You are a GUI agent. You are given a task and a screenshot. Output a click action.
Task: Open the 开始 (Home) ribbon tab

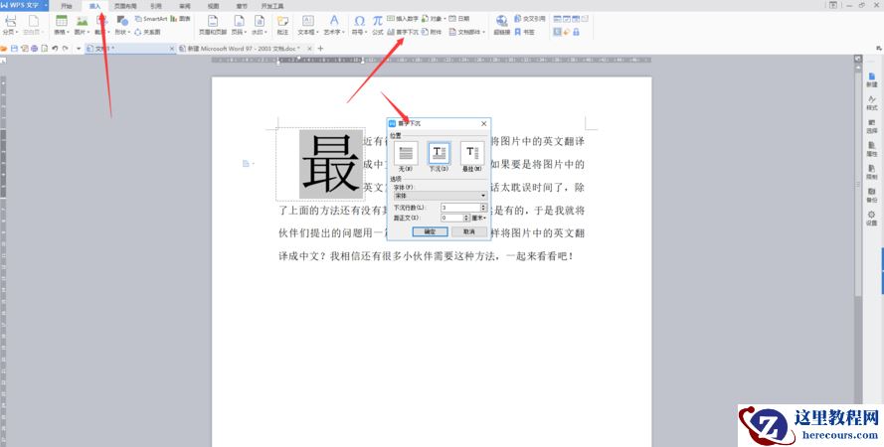pos(66,5)
